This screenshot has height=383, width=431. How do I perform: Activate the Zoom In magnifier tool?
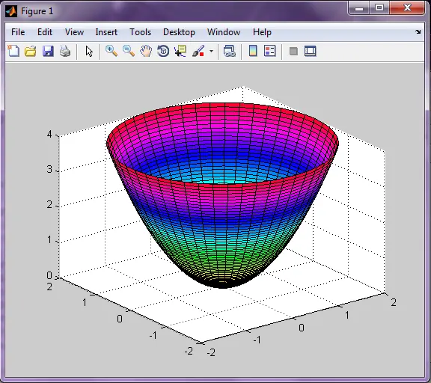pyautogui.click(x=111, y=51)
